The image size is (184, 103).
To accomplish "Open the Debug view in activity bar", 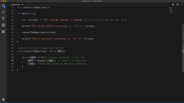I will coord(3,25).
